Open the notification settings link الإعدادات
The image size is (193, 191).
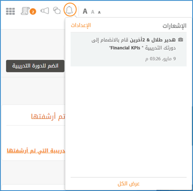click(x=81, y=25)
